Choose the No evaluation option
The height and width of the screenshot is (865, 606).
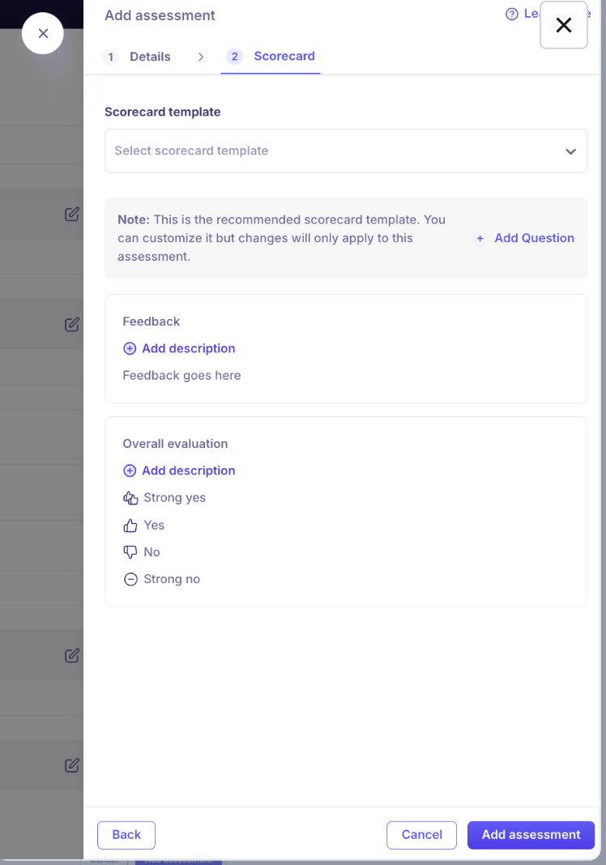point(142,552)
